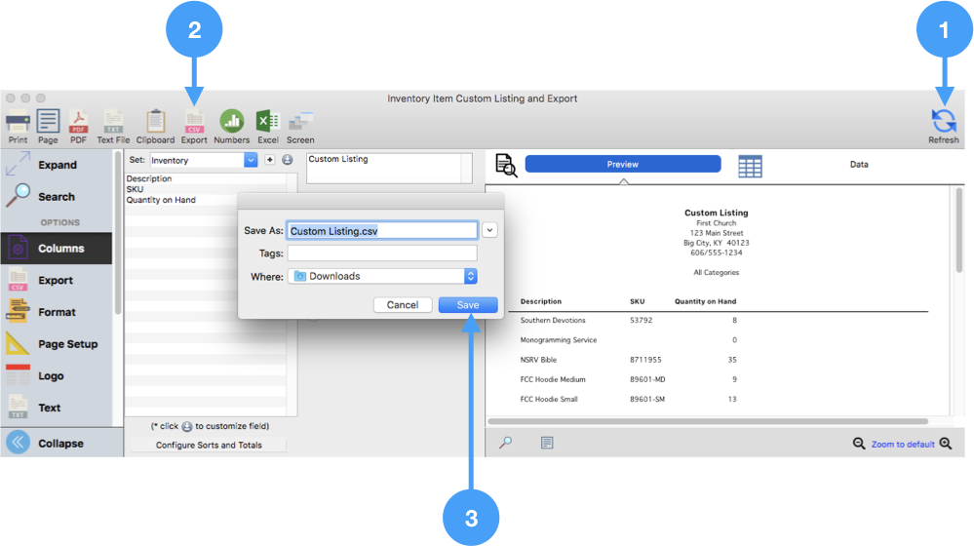Switch to the Data tab

click(x=858, y=165)
